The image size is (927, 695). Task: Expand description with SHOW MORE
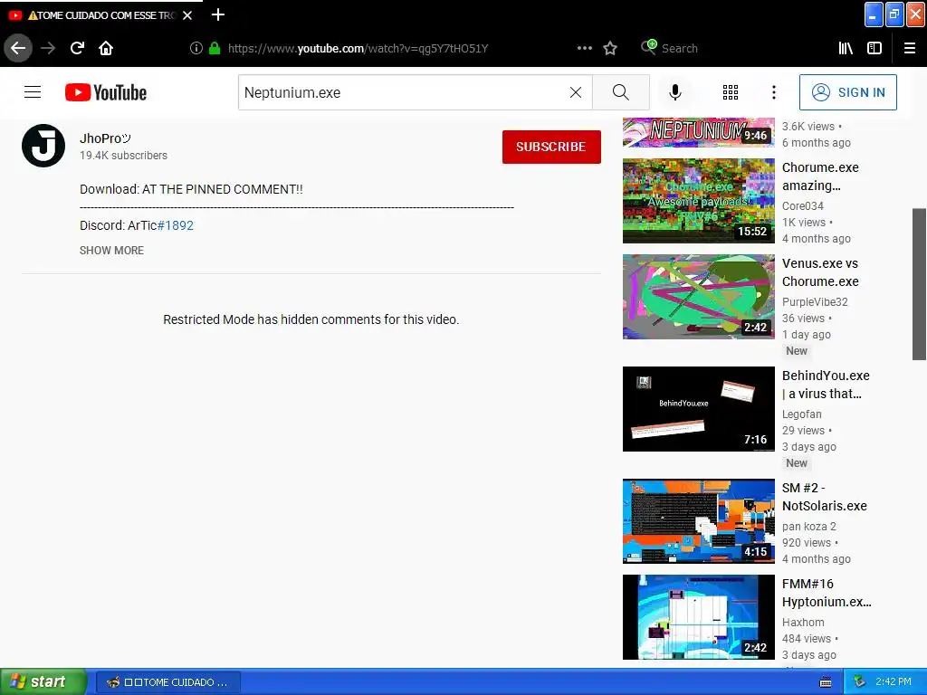coord(111,251)
